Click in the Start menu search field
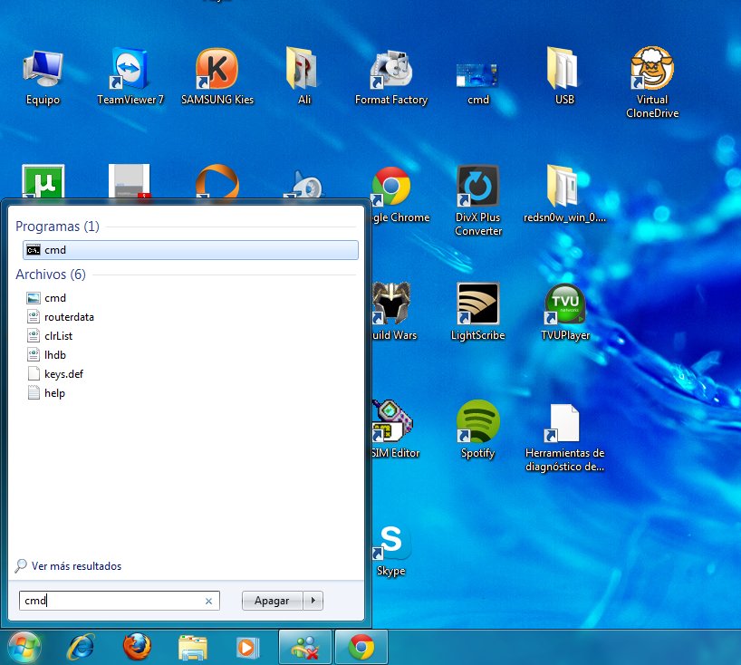Viewport: 741px width, 665px height. click(x=119, y=601)
